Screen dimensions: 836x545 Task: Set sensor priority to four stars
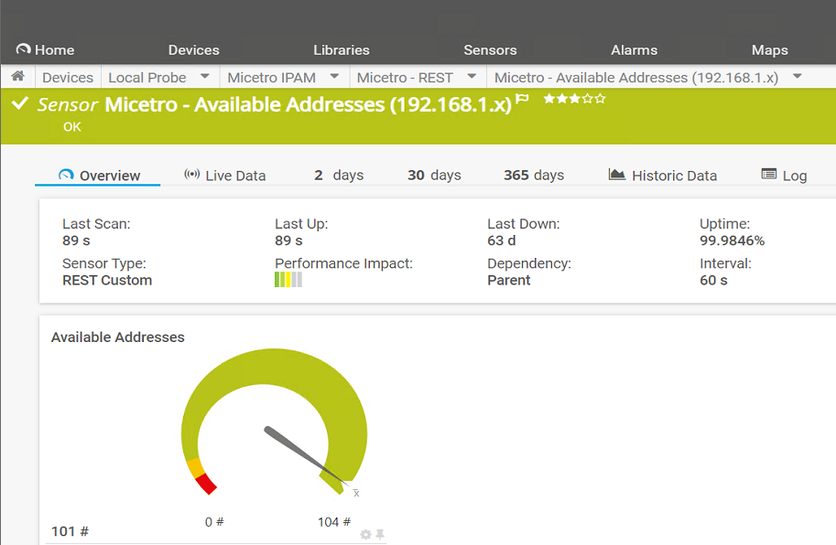tap(588, 99)
